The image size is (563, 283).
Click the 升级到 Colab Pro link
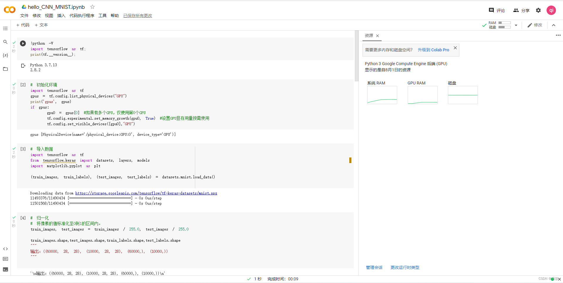(434, 50)
